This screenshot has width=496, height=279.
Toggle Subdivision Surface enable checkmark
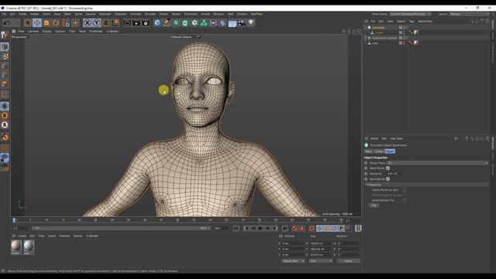click(x=407, y=38)
